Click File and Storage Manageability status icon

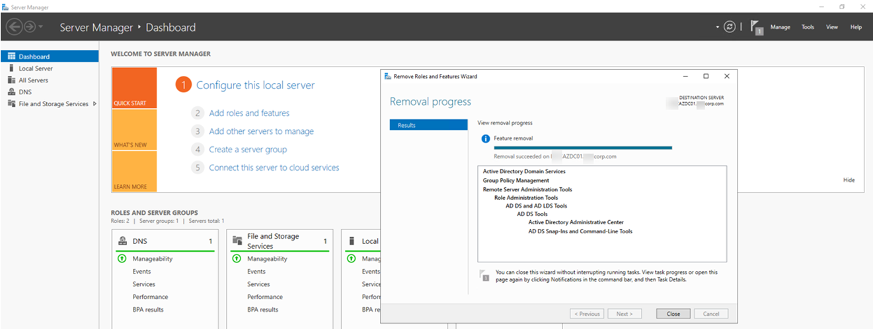pyautogui.click(x=235, y=258)
